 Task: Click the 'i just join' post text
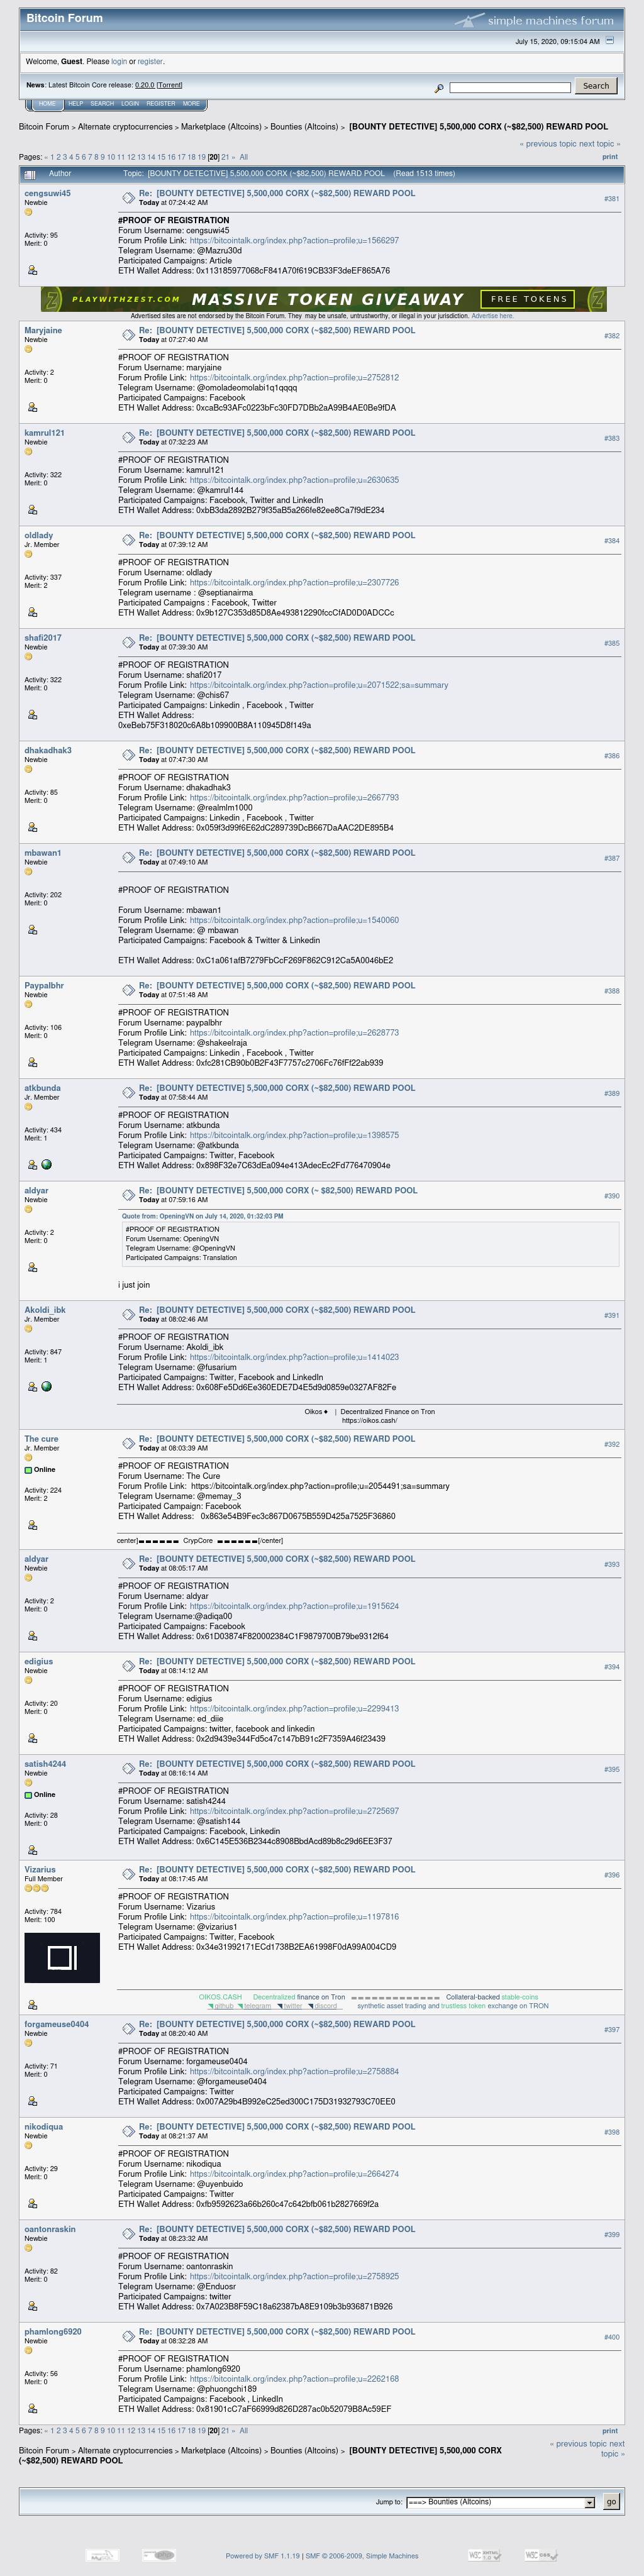coord(134,1285)
